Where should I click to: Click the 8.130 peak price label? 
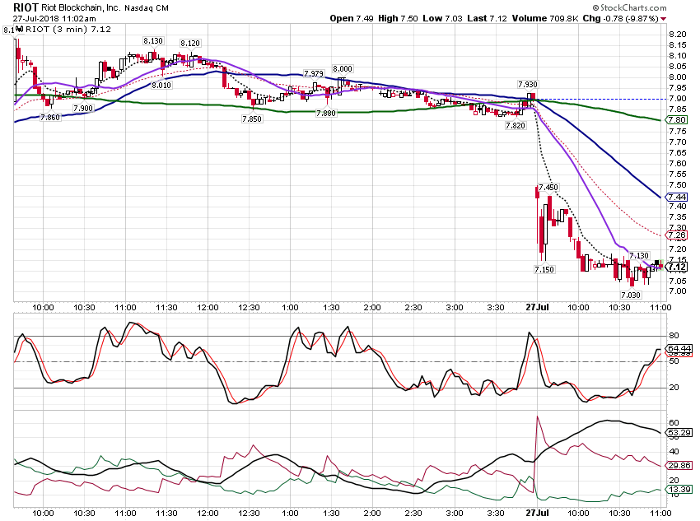153,40
